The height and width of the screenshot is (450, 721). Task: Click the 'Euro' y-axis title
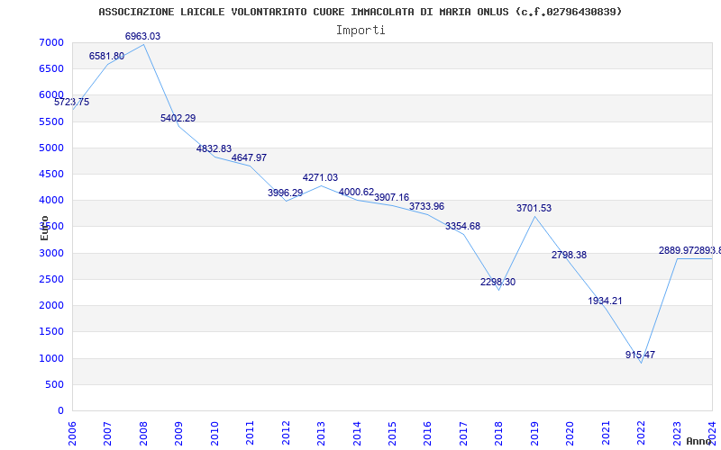(x=44, y=228)
